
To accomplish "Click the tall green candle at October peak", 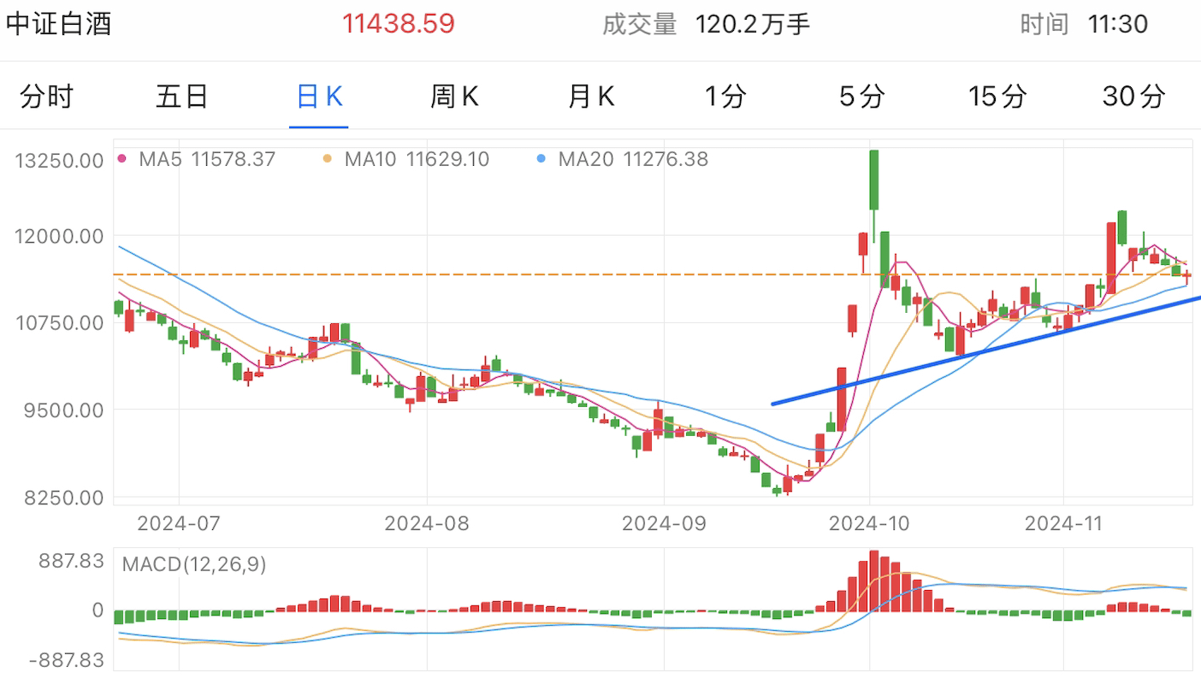I will [874, 180].
